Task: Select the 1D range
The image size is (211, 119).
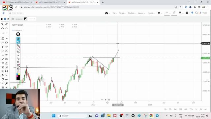Action: 165,109
